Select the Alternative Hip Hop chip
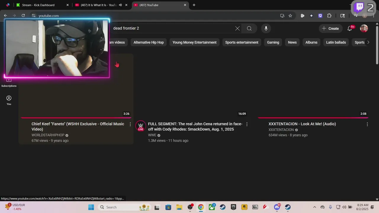Viewport: 379px width, 213px height. click(x=149, y=42)
